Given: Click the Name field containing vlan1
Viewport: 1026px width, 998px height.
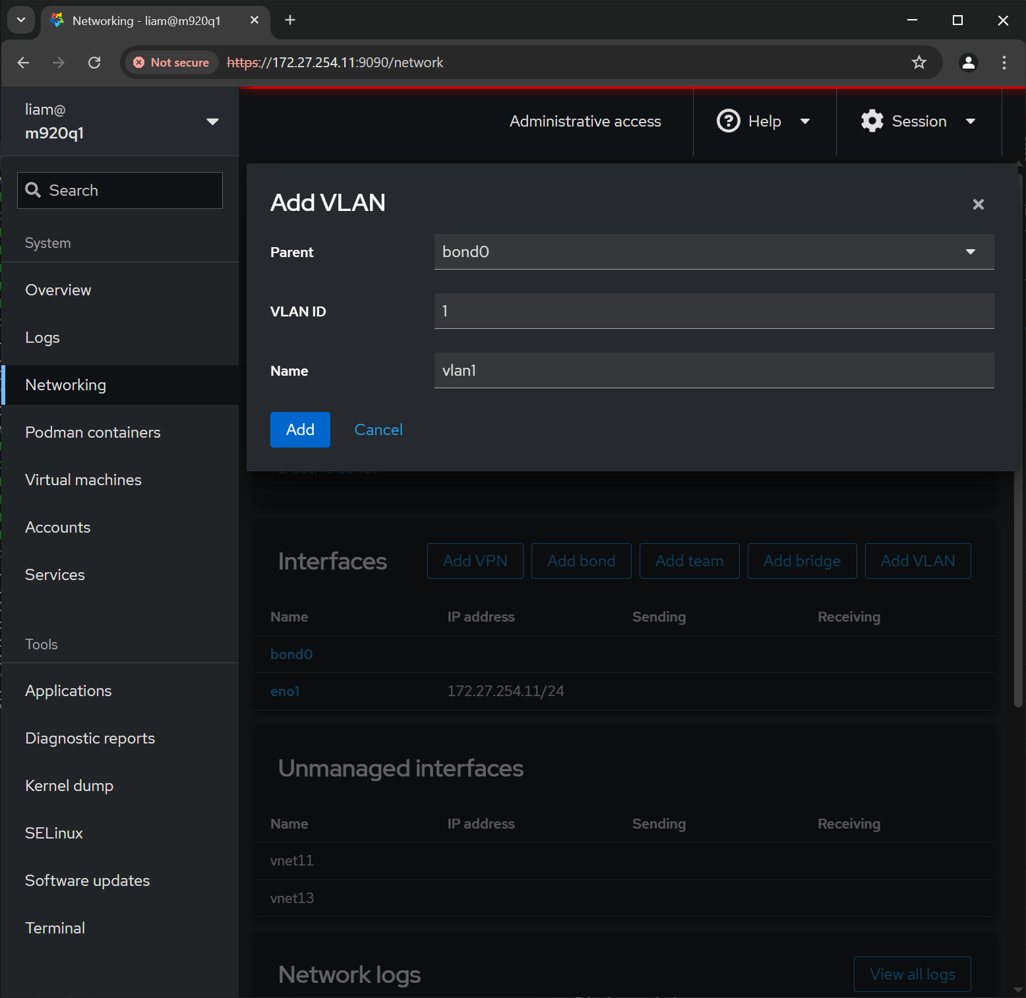Looking at the screenshot, I should (714, 370).
